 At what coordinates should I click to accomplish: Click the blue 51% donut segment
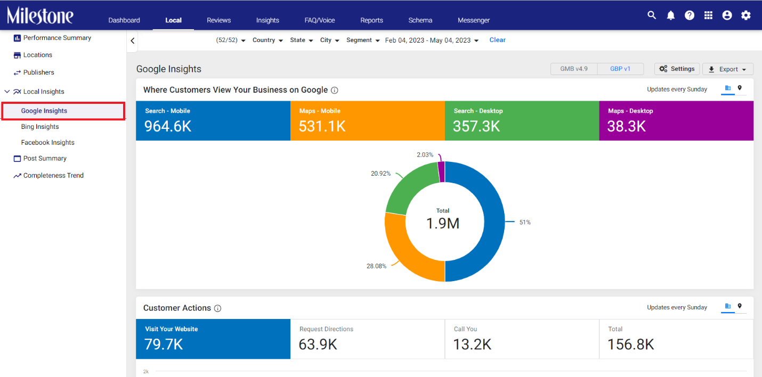[494, 222]
